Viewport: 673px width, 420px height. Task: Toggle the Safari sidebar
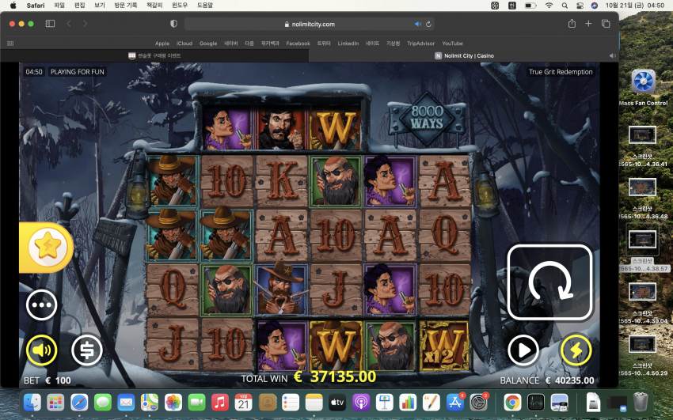pyautogui.click(x=50, y=24)
